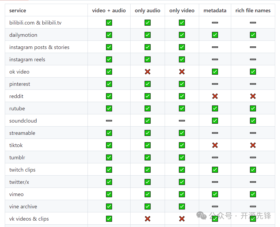Click dailymotion's metadata green check

click(x=215, y=35)
